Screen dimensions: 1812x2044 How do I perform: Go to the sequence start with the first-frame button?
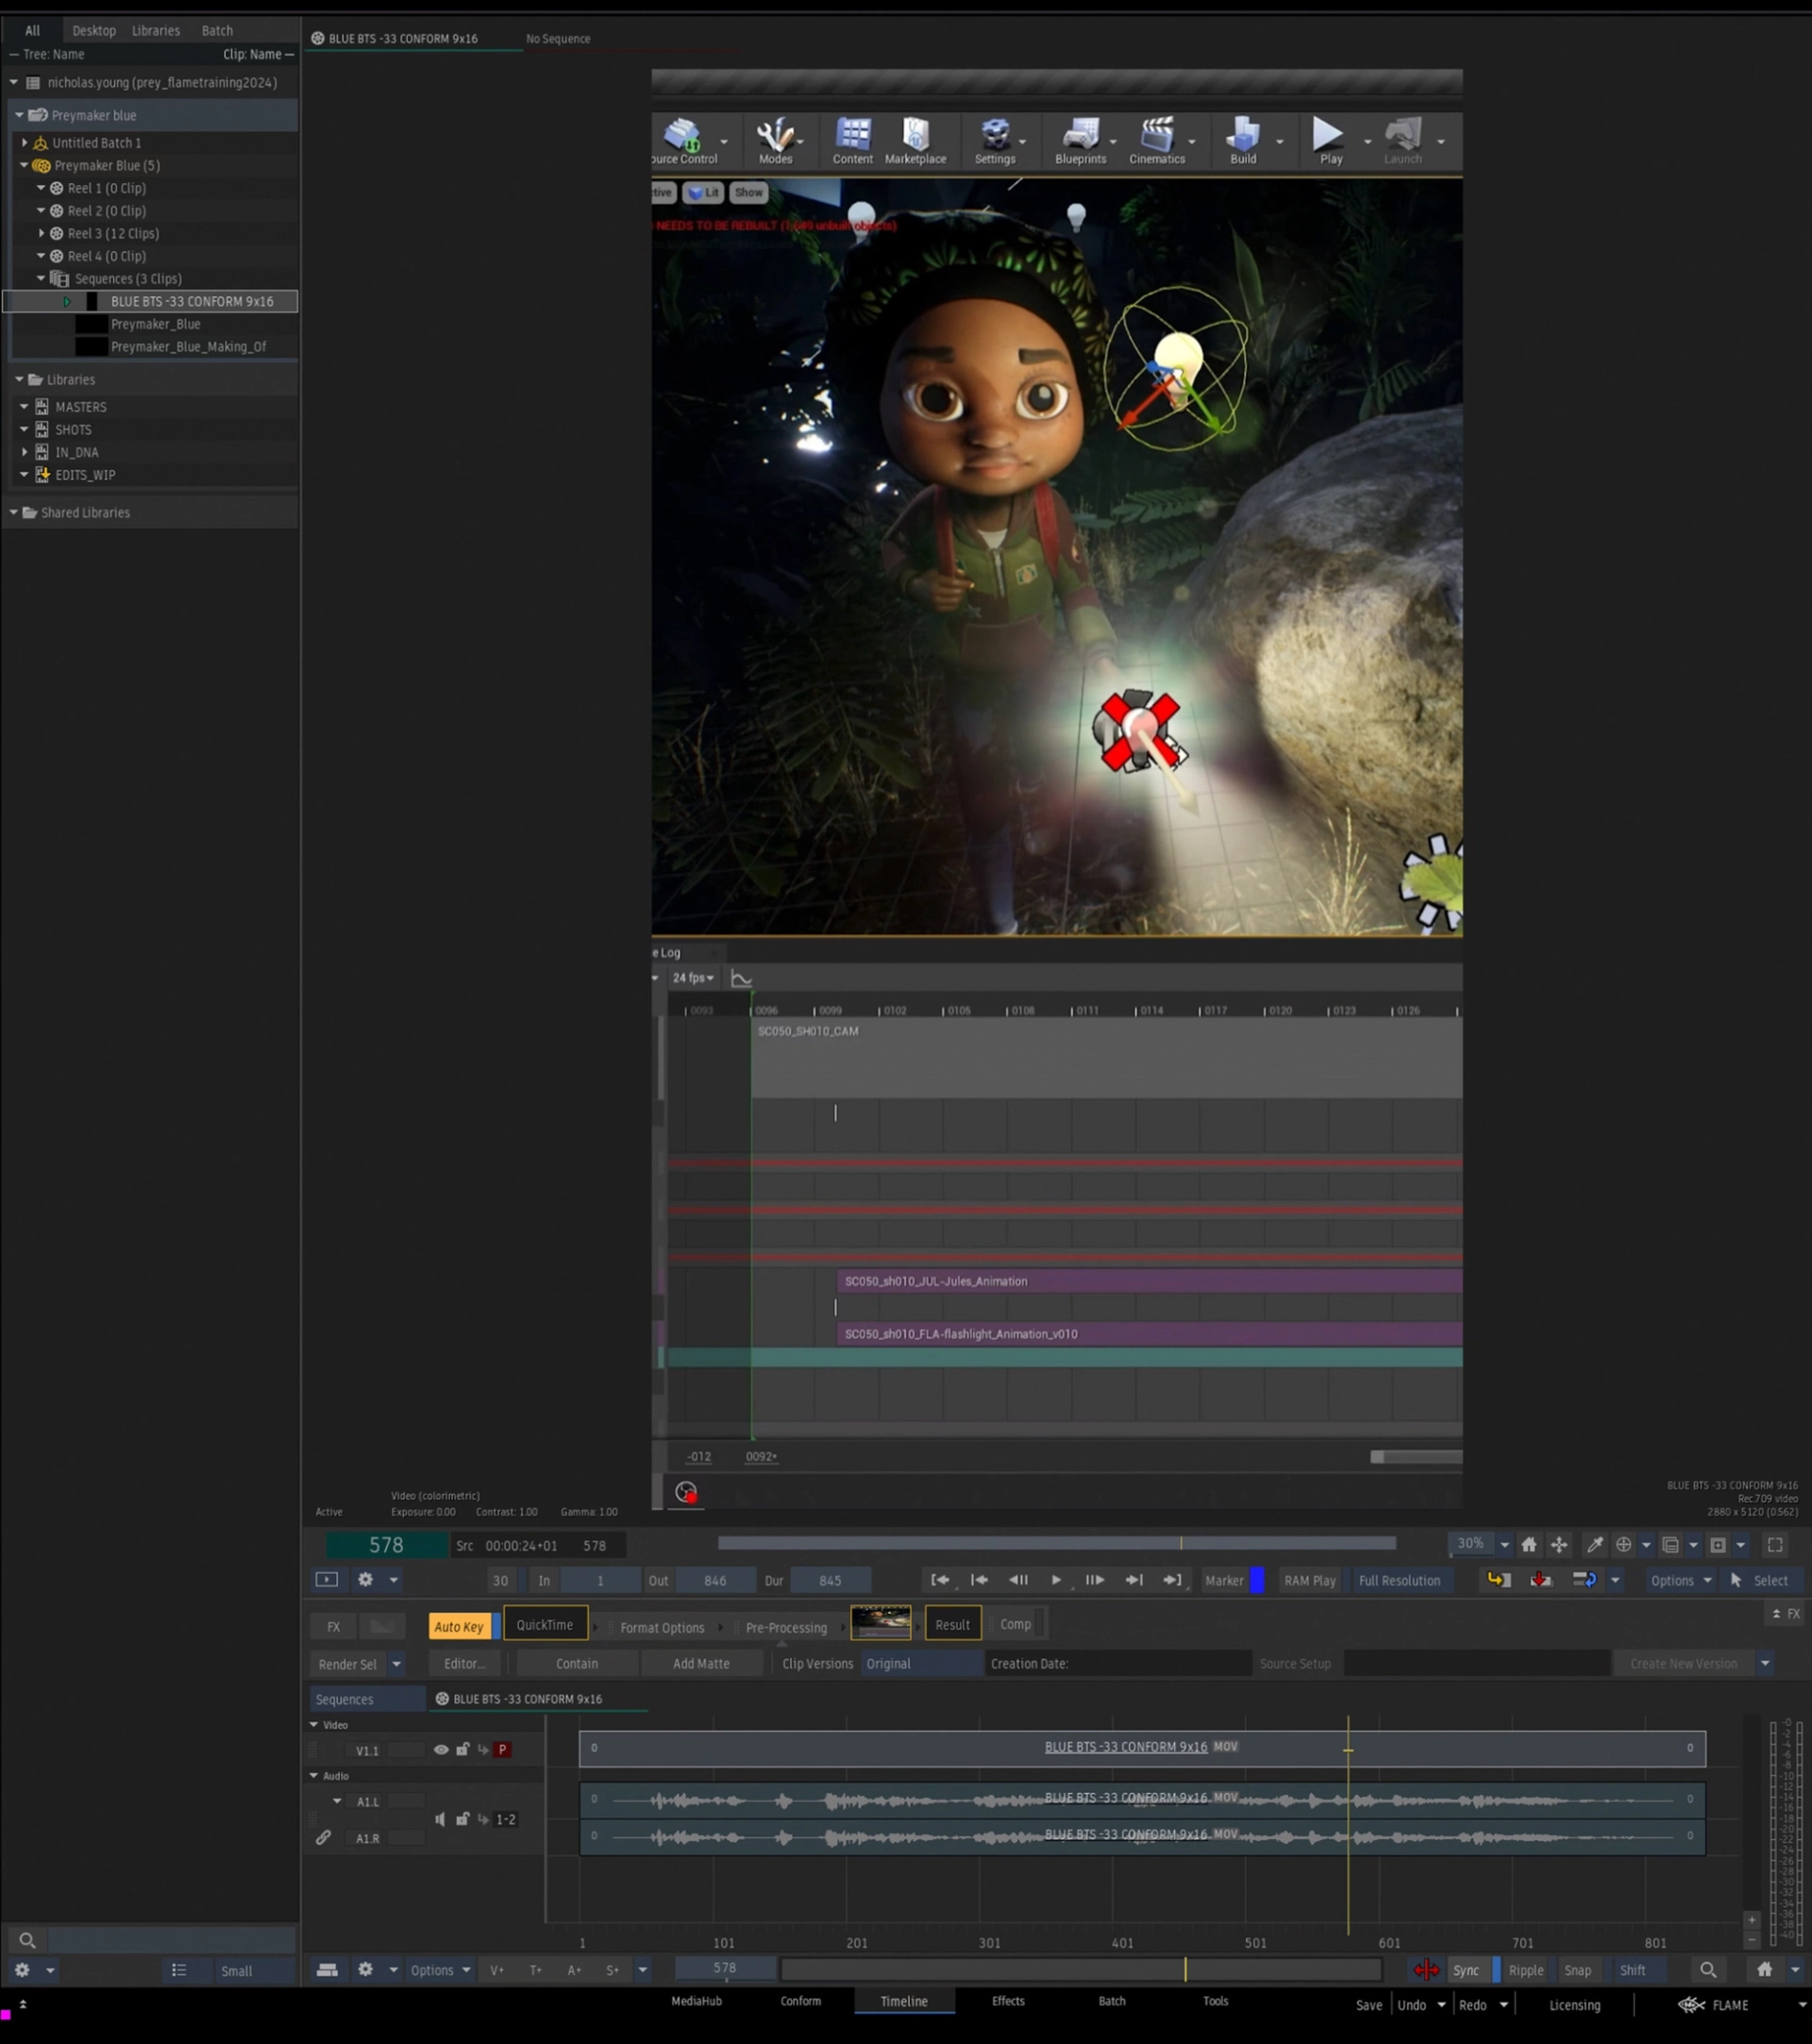[940, 1580]
